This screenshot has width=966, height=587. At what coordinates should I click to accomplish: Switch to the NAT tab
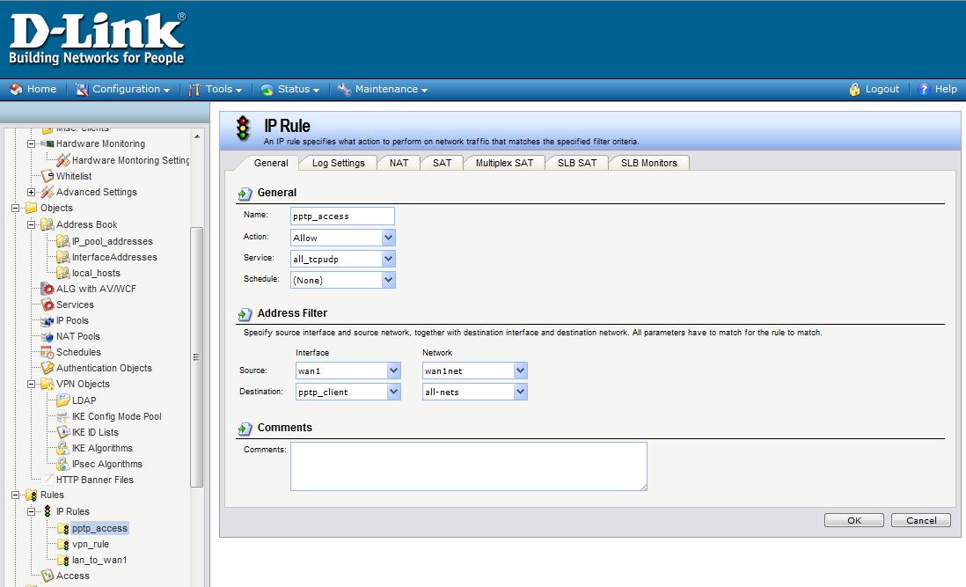coord(399,163)
